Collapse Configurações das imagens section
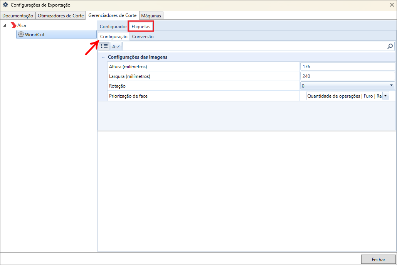 click(x=103, y=57)
